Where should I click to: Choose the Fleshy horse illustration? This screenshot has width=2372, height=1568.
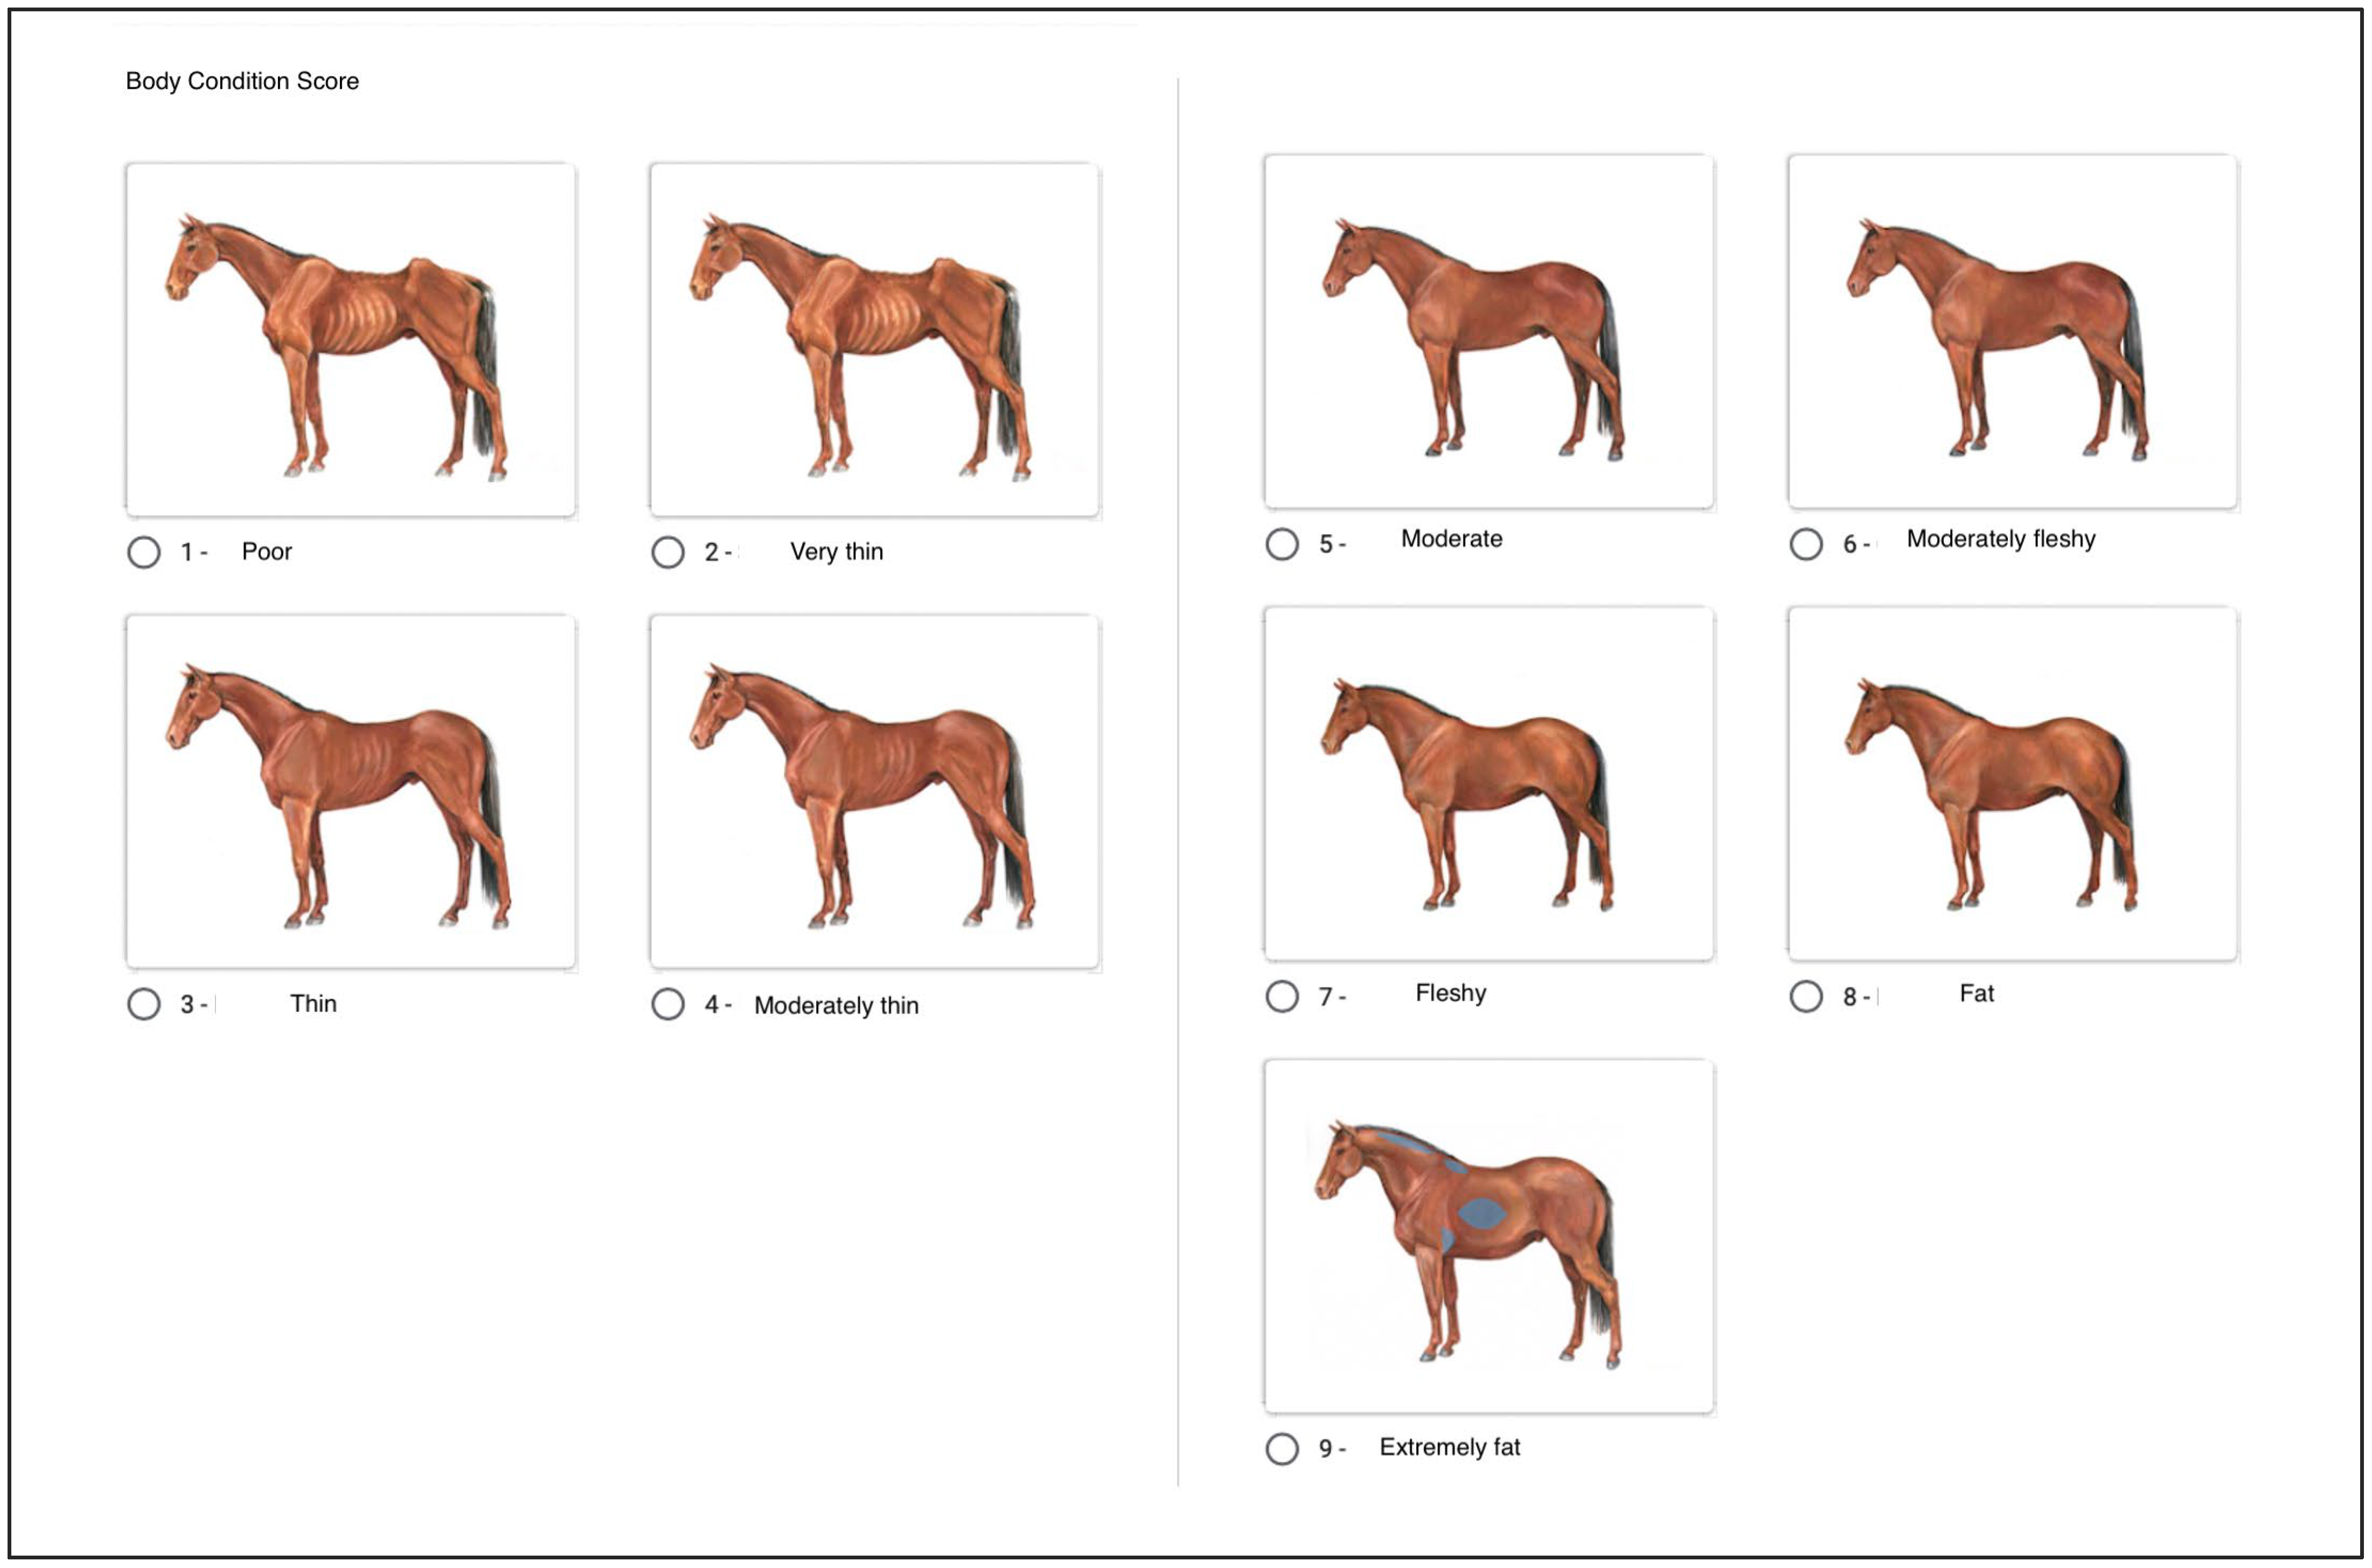coord(1489,784)
